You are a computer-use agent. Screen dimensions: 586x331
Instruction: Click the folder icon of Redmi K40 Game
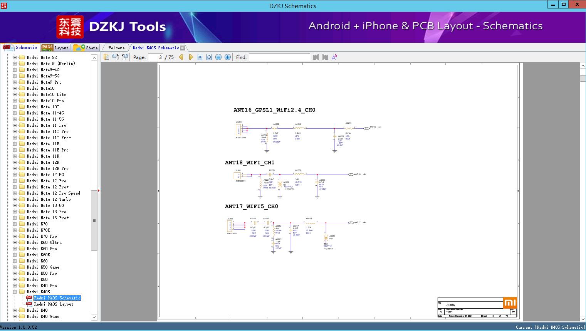(x=22, y=316)
